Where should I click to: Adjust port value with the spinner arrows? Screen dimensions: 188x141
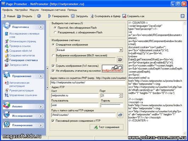[121, 96]
